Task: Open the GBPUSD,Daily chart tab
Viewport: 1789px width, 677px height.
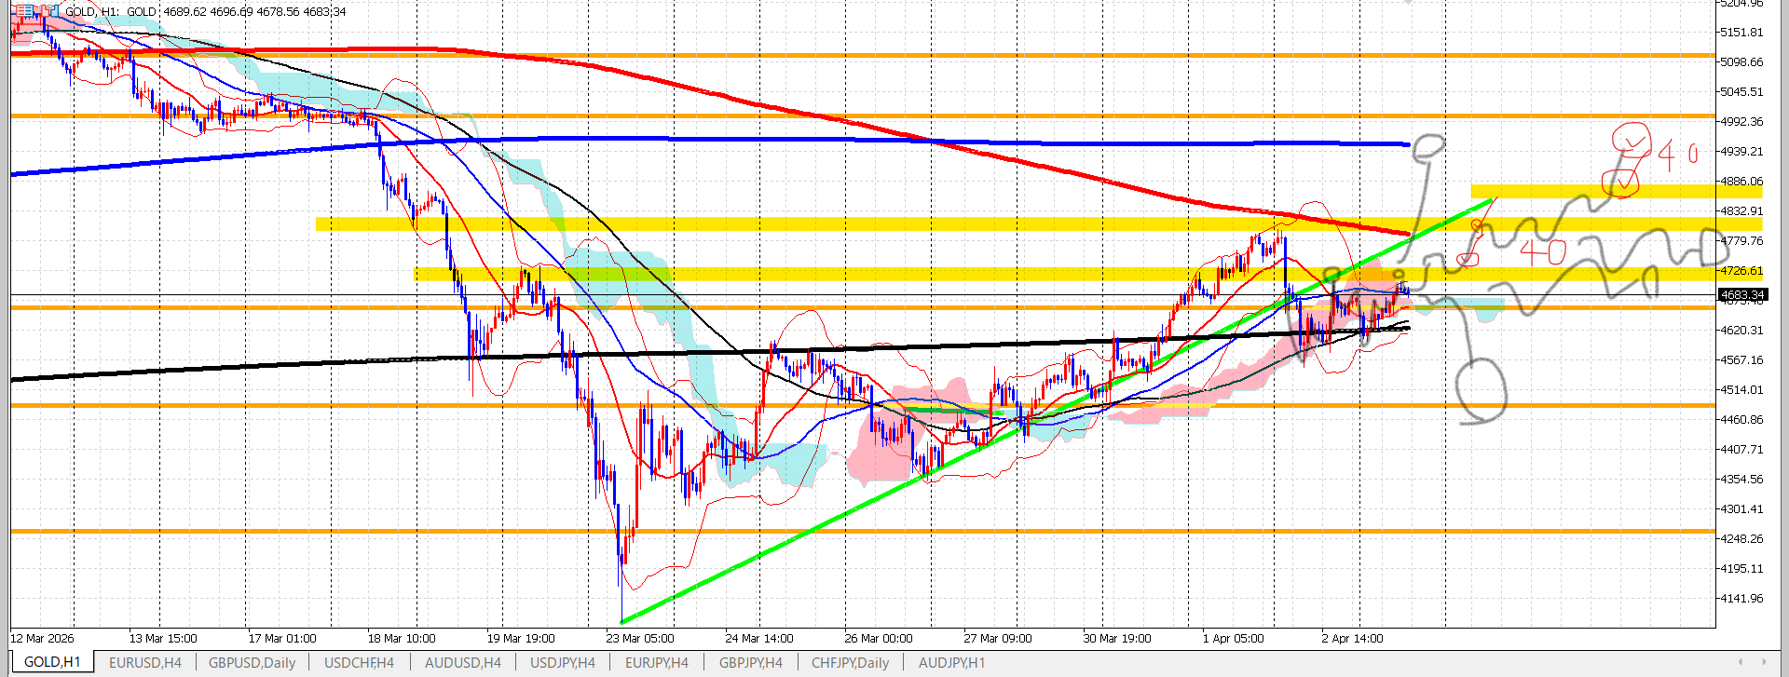Action: coord(252,663)
